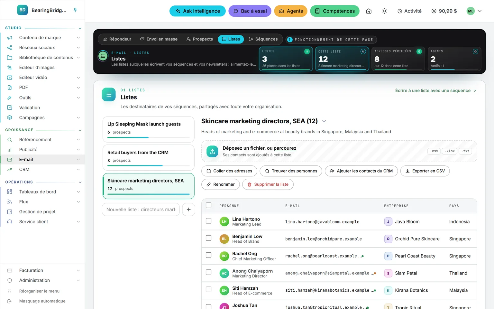Collapse the STUDIO section chevron
Screen dimensions: 494x309
80,28
